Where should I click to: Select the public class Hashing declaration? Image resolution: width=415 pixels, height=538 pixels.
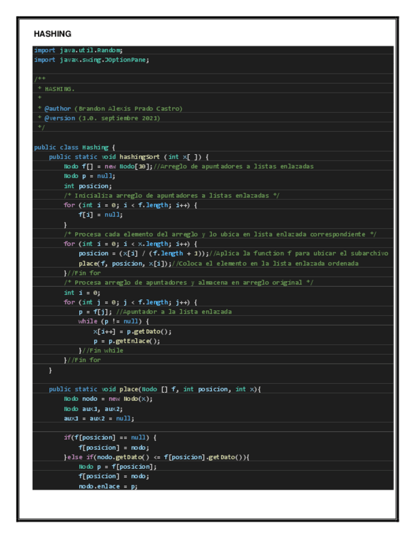74,147
